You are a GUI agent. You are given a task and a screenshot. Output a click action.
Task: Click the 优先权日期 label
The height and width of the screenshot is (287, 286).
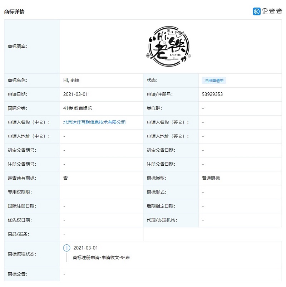pos(20,220)
